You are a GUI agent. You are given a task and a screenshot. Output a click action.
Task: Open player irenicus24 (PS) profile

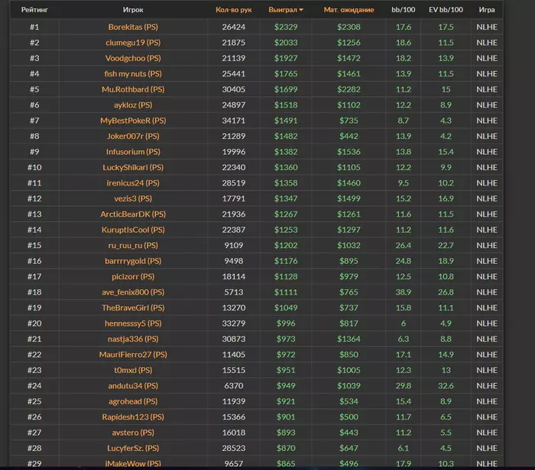click(133, 183)
